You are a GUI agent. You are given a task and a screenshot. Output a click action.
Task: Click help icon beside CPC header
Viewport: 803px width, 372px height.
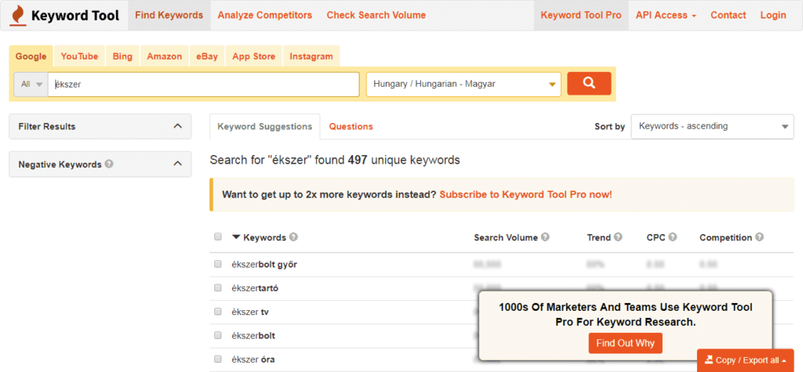tap(672, 237)
